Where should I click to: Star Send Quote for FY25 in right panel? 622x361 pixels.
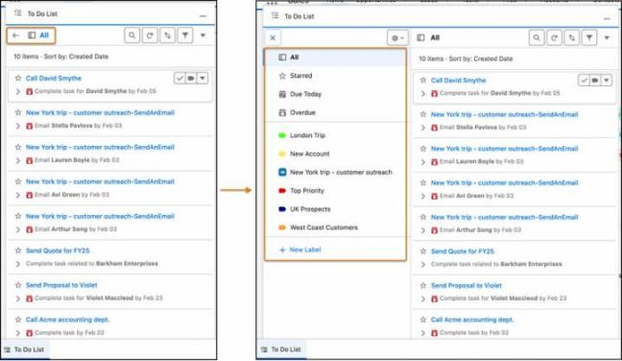[x=423, y=252]
